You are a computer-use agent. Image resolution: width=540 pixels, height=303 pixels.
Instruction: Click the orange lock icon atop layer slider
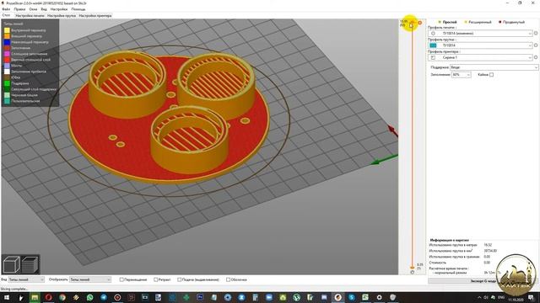click(x=420, y=23)
